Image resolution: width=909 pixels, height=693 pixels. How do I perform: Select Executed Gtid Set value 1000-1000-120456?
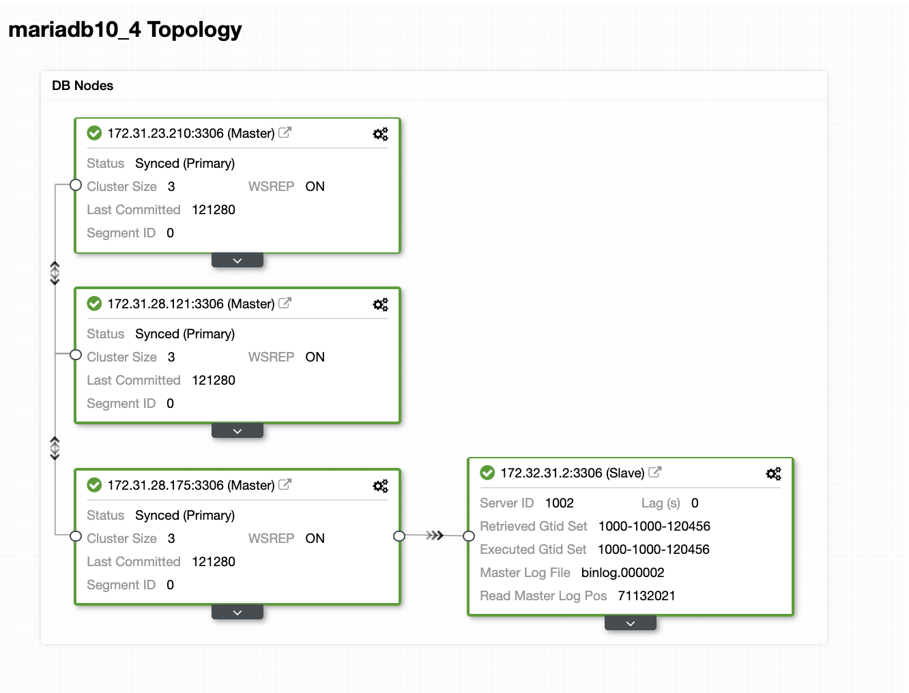point(654,549)
